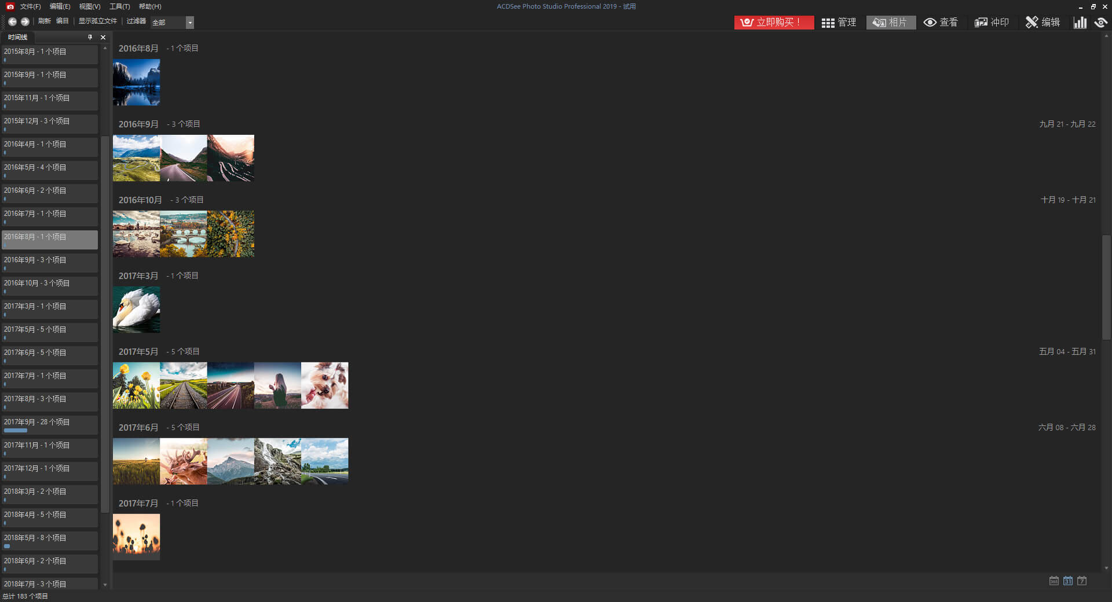Select the 时间线 panel tab
Viewport: 1112px width, 602px height.
pyautogui.click(x=17, y=37)
